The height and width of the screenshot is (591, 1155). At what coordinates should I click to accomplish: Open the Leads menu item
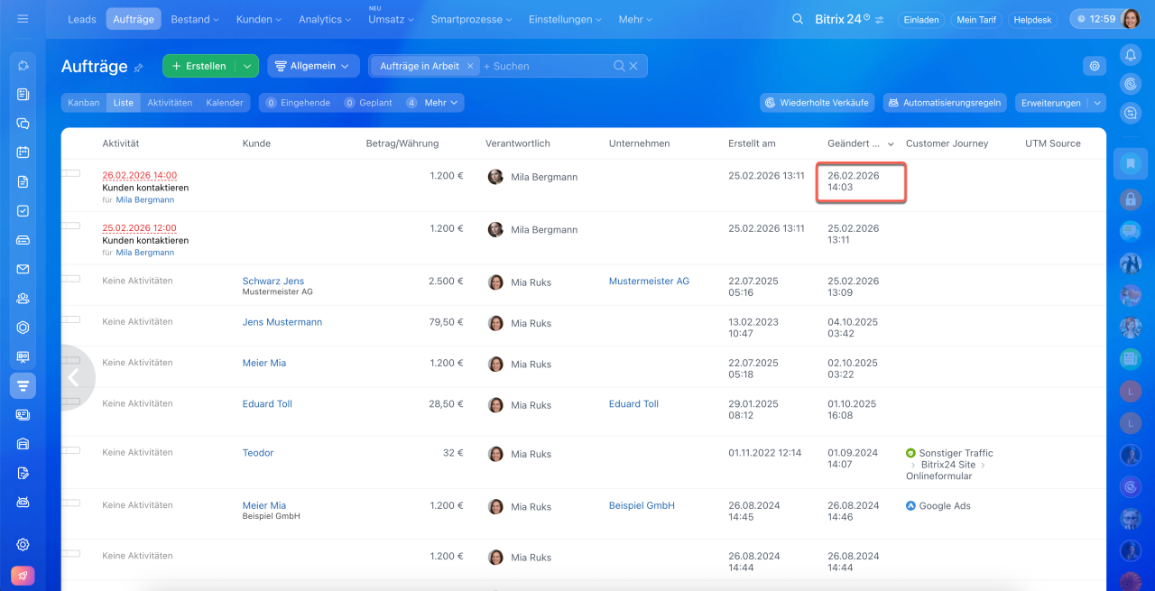point(82,19)
